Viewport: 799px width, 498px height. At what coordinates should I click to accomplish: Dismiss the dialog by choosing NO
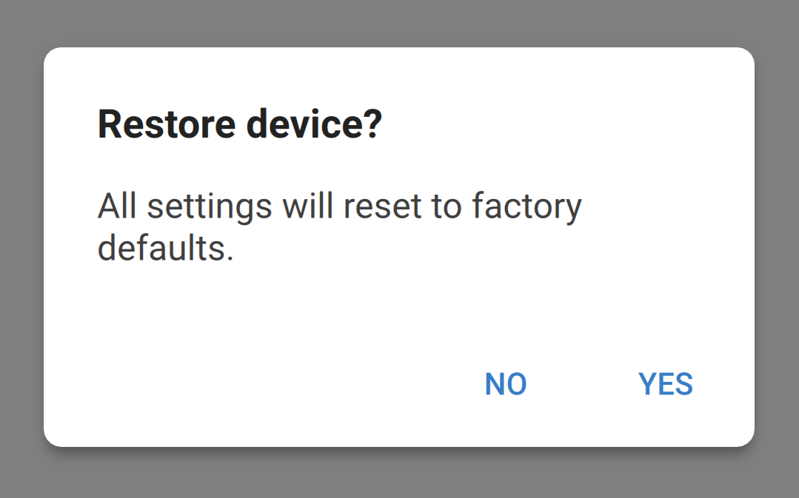click(x=505, y=384)
